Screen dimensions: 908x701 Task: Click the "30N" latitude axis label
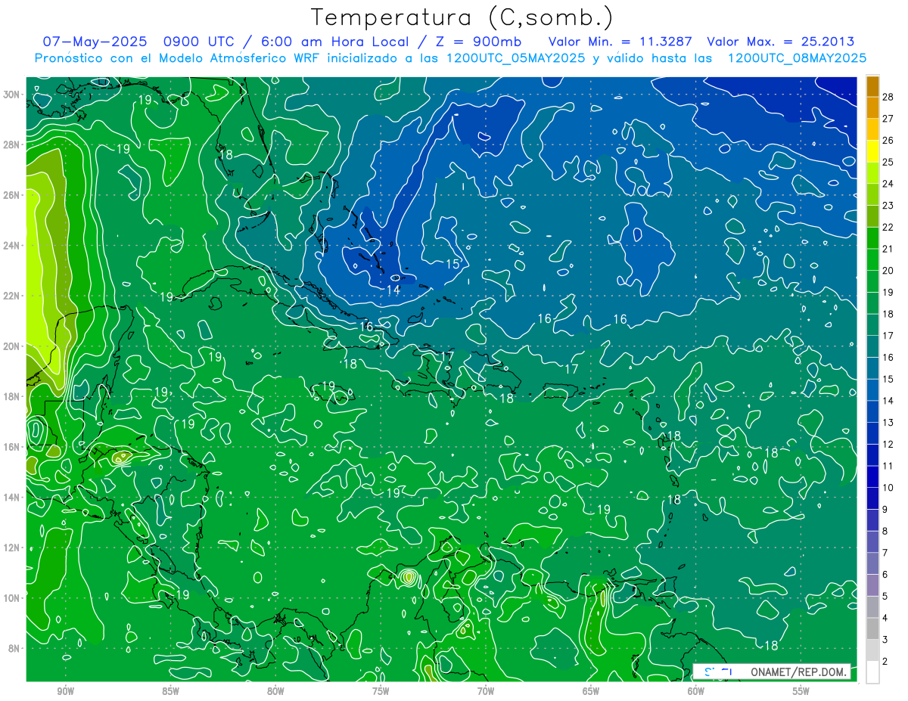click(12, 95)
